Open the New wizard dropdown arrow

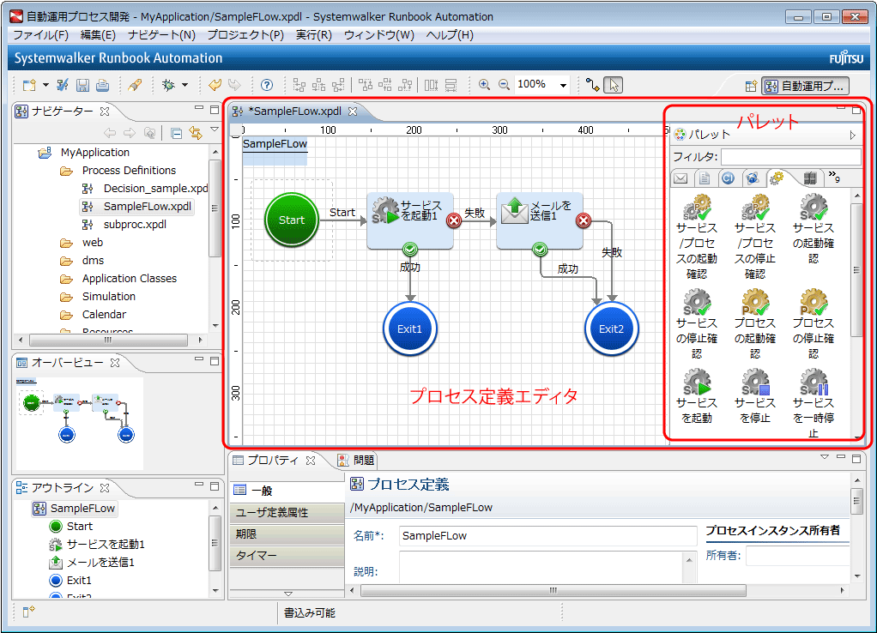(45, 85)
